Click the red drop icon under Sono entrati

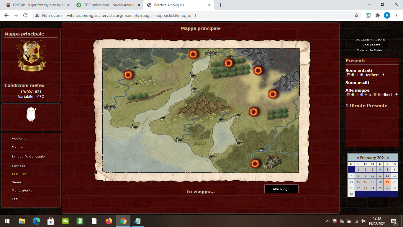357,75
